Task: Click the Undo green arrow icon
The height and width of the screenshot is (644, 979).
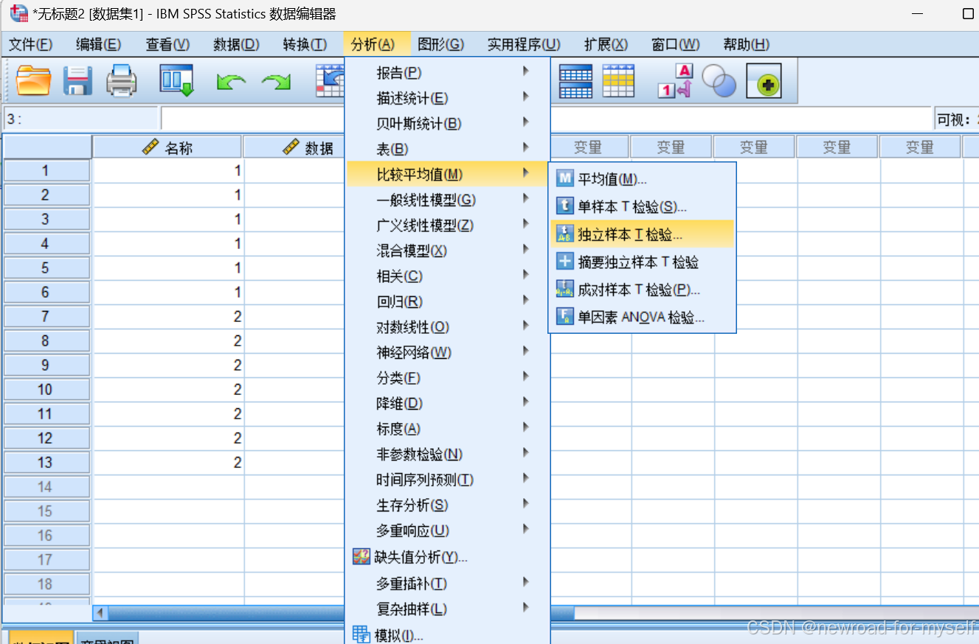Action: pyautogui.click(x=231, y=82)
